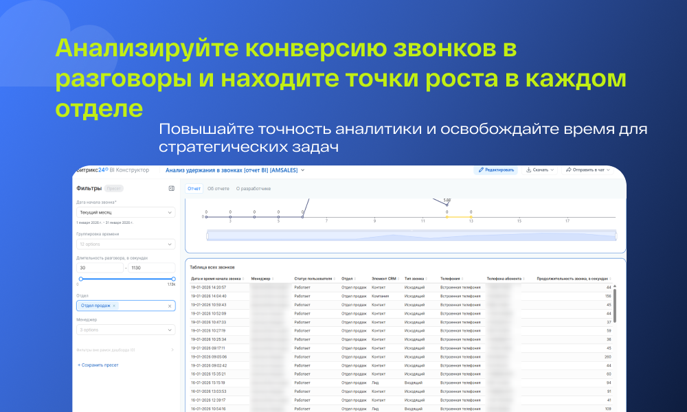Open the 'Скачать' download menu

(540, 170)
